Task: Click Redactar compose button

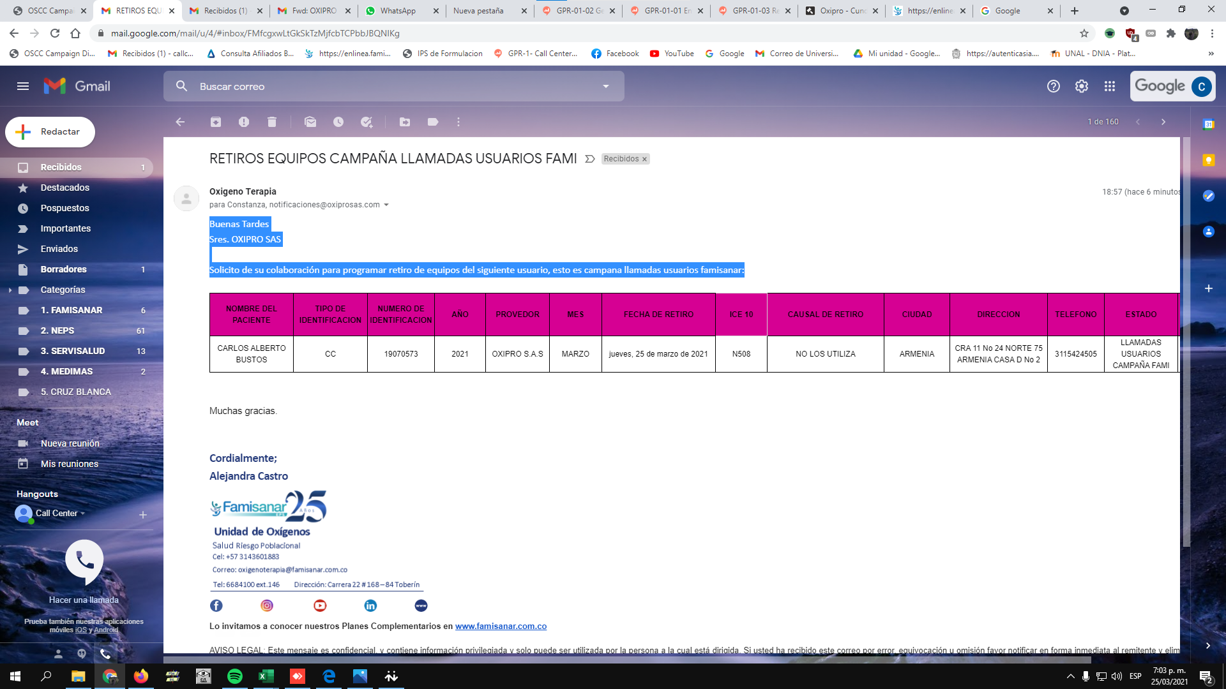Action: (50, 132)
